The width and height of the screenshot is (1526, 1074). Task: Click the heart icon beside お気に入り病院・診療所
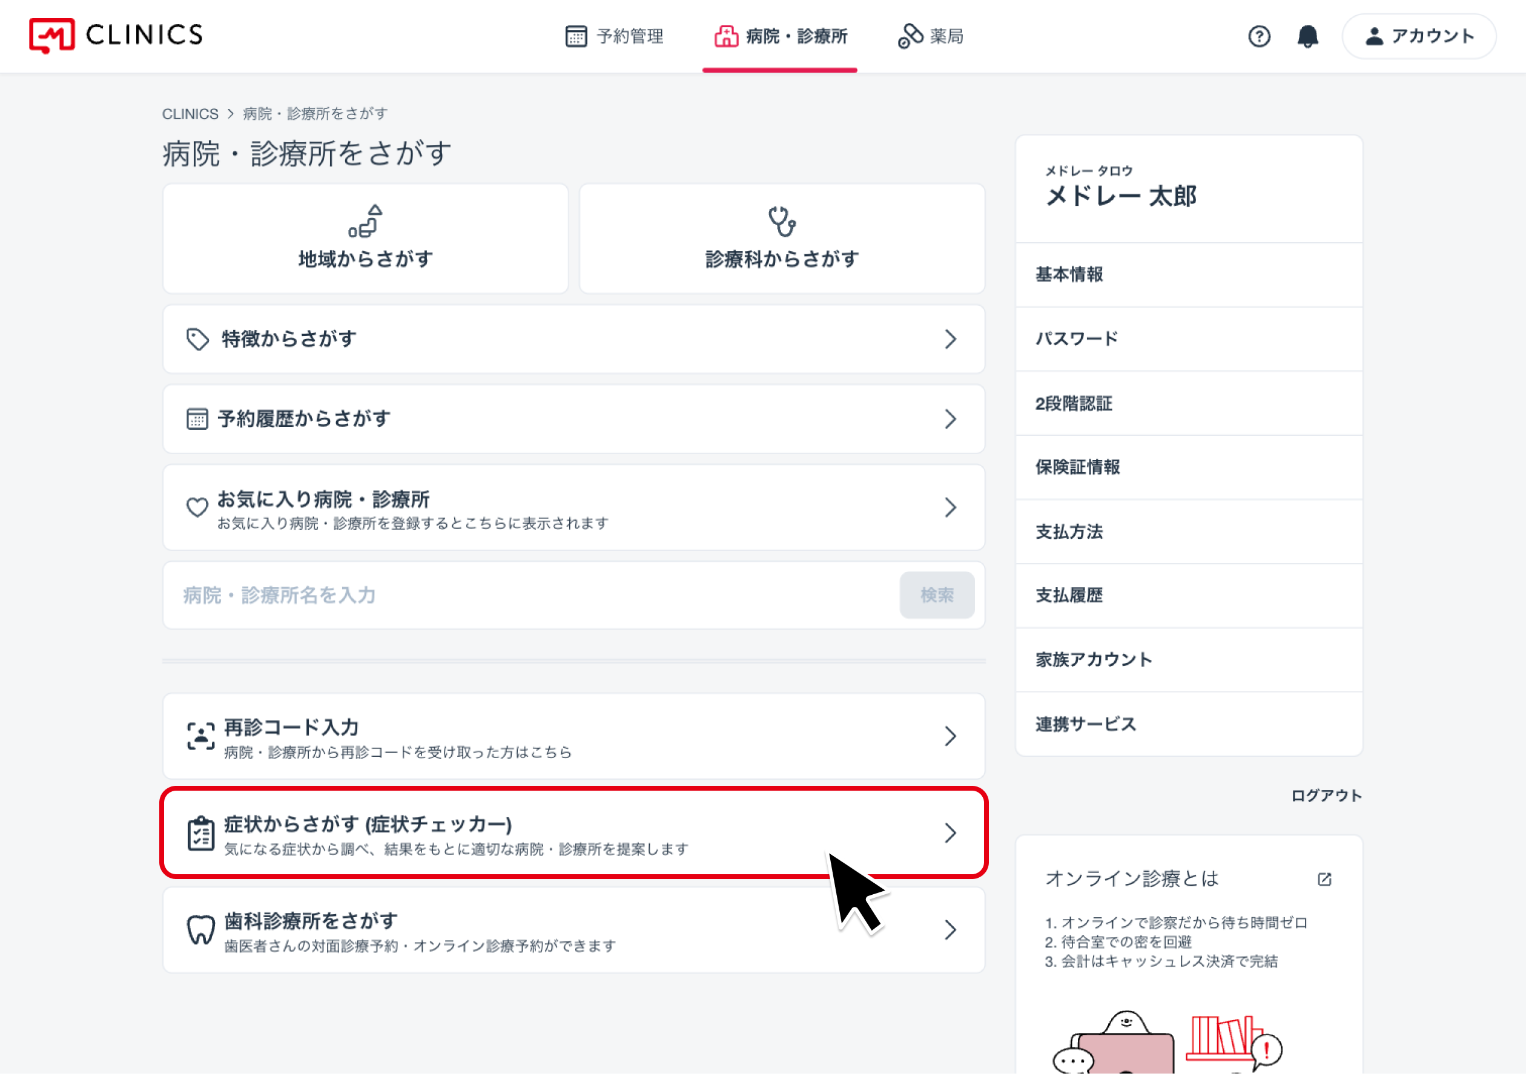point(197,507)
